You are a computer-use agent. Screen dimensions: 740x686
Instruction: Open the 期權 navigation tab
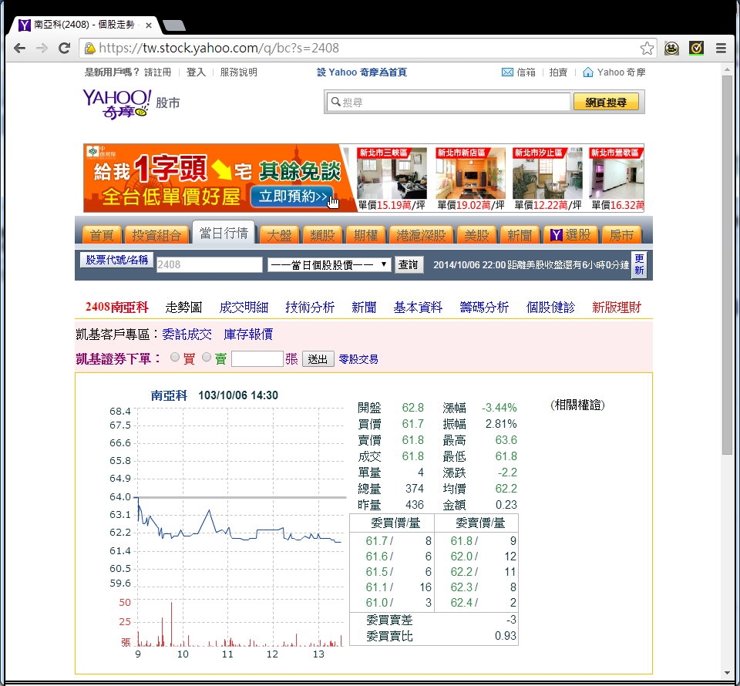pos(365,235)
